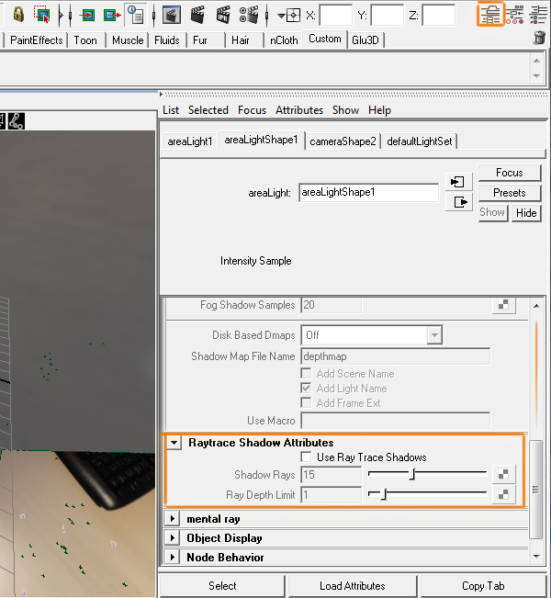Open the Fluids shelf tab
Viewport: 551px width, 598px height.
click(x=166, y=40)
